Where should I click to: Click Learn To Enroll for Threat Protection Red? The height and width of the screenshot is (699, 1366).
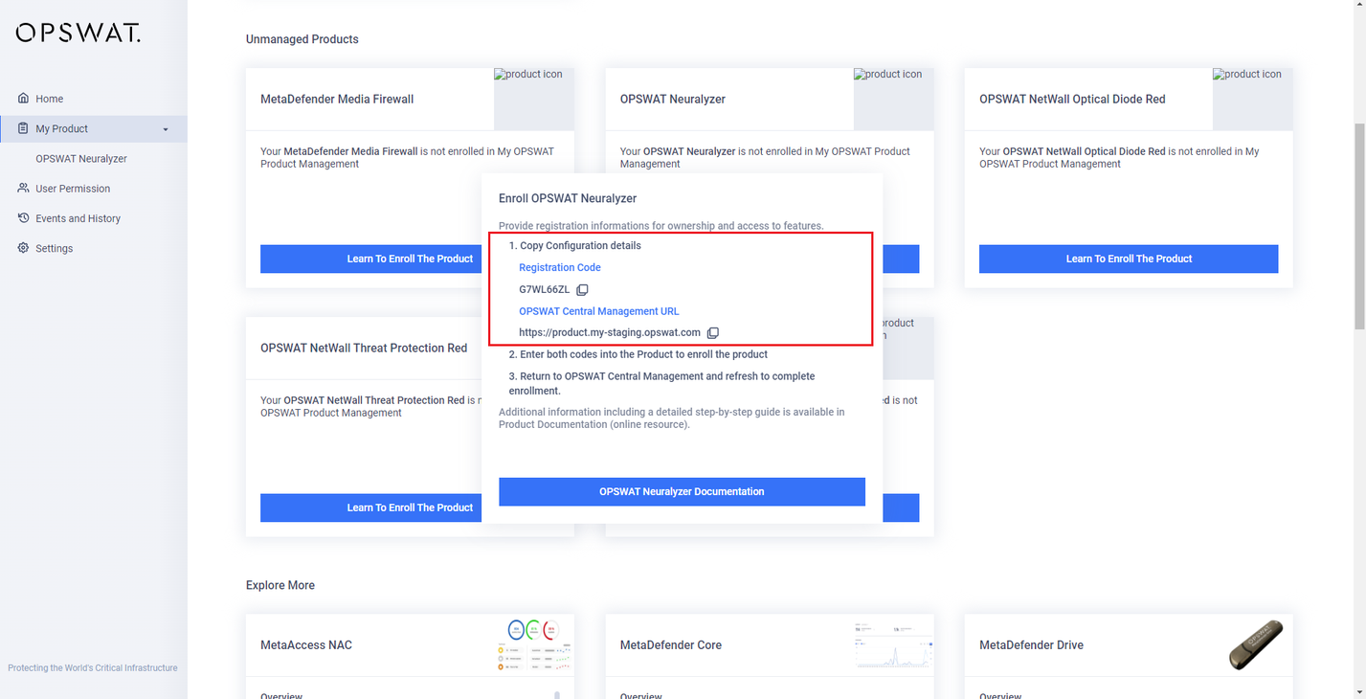(370, 507)
